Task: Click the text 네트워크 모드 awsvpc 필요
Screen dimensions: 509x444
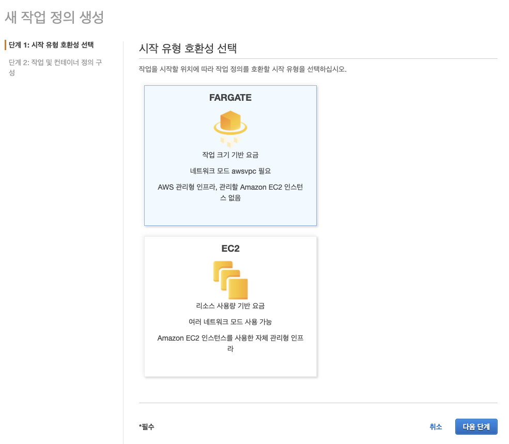Action: click(x=230, y=171)
